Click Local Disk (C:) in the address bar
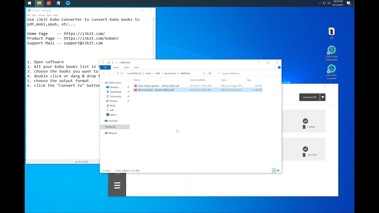Screen dimensions: 379x213 [x=134, y=73]
